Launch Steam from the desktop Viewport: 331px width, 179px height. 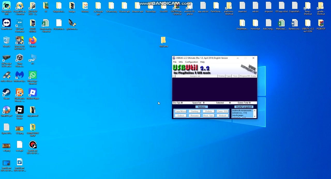point(6,93)
